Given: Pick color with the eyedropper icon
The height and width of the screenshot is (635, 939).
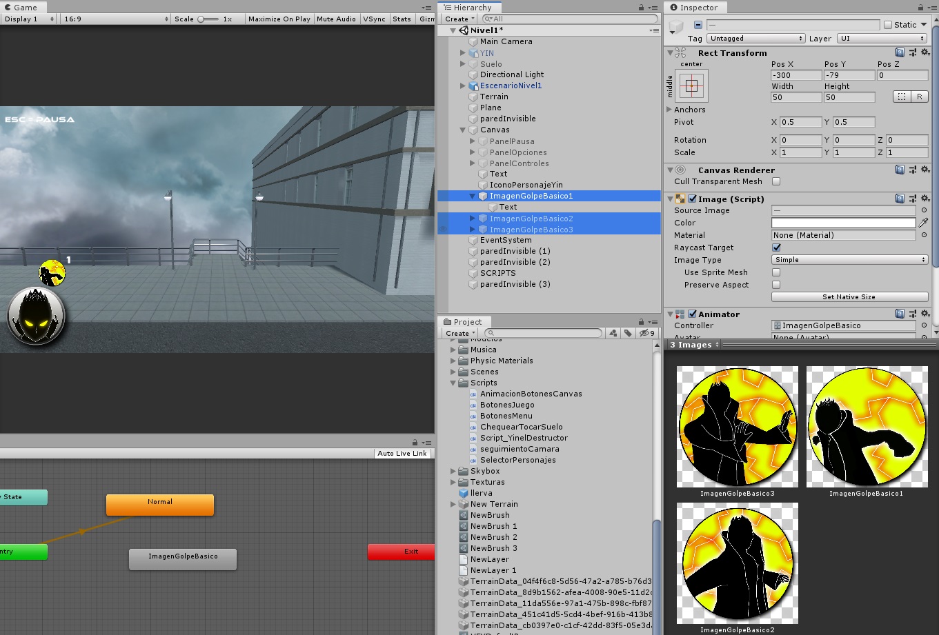Looking at the screenshot, I should click(924, 223).
